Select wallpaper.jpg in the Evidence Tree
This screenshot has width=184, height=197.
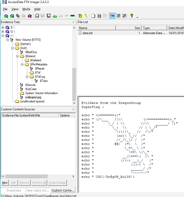coord(33,97)
